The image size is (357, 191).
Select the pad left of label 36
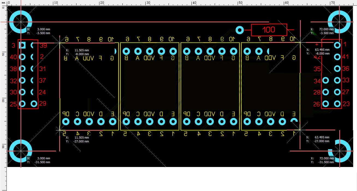(x=337, y=68)
